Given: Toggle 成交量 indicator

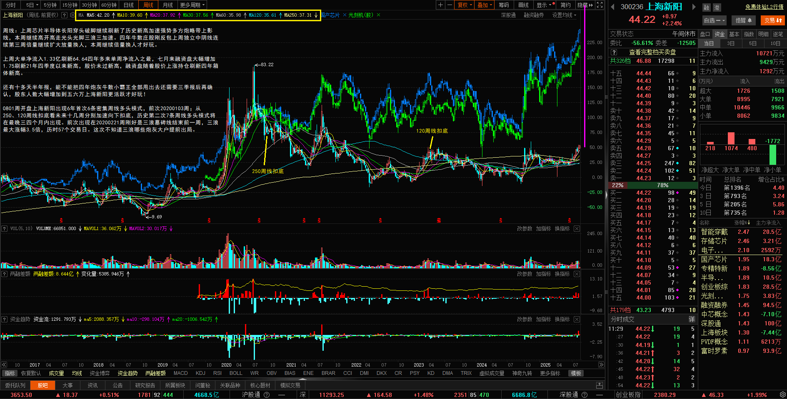Looking at the screenshot, I should click(x=56, y=373).
